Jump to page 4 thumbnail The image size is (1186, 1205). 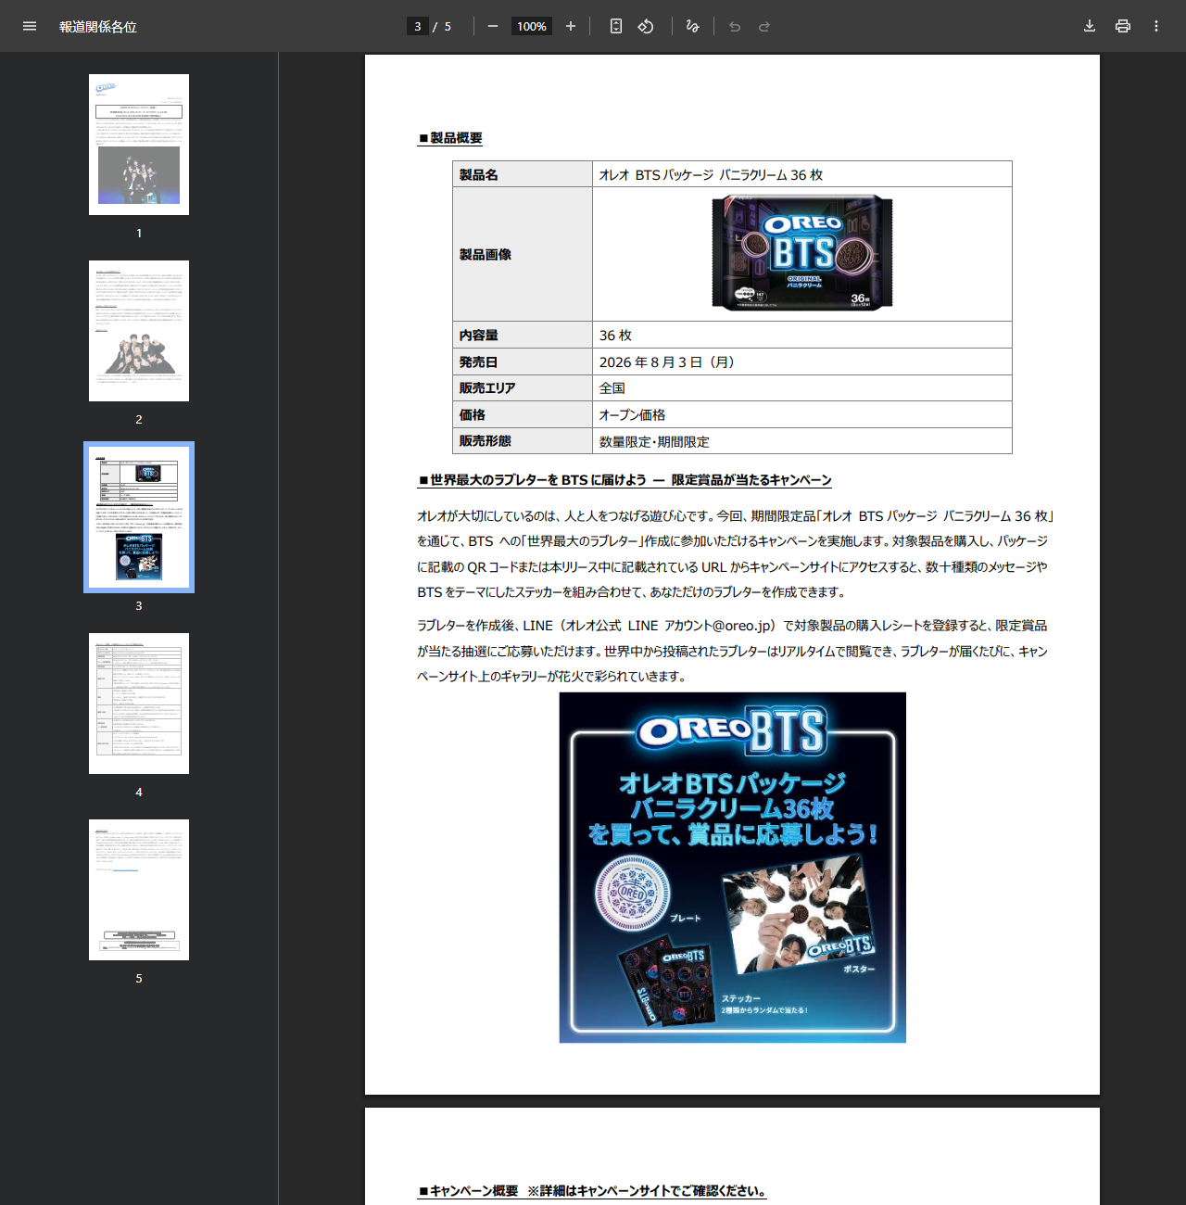[139, 704]
